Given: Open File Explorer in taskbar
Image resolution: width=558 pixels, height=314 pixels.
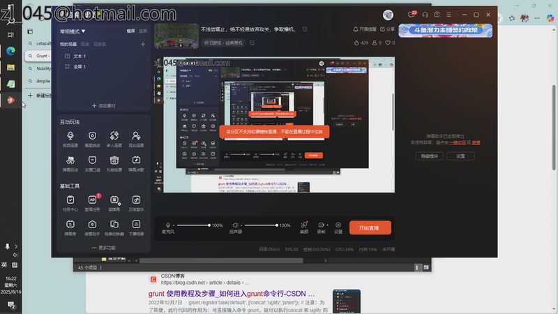Looking at the screenshot, I should pos(10,68).
